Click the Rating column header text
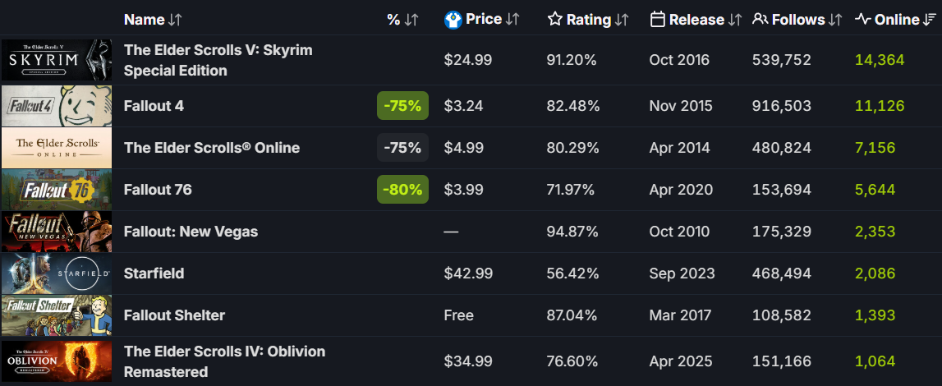The width and height of the screenshot is (942, 386). [x=589, y=19]
